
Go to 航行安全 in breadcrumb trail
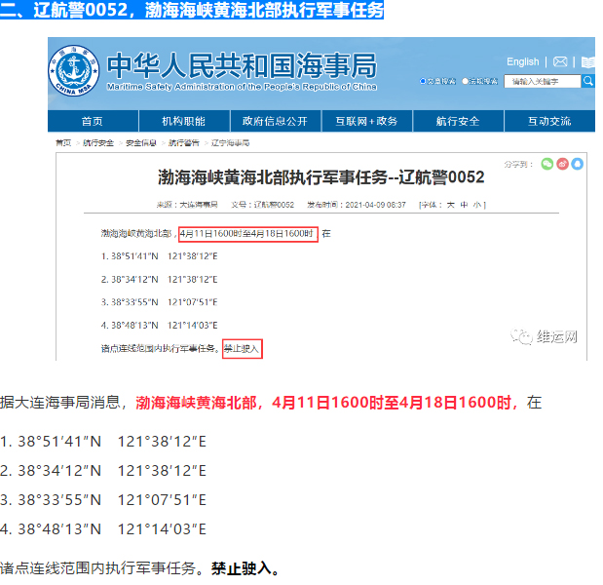(98, 143)
